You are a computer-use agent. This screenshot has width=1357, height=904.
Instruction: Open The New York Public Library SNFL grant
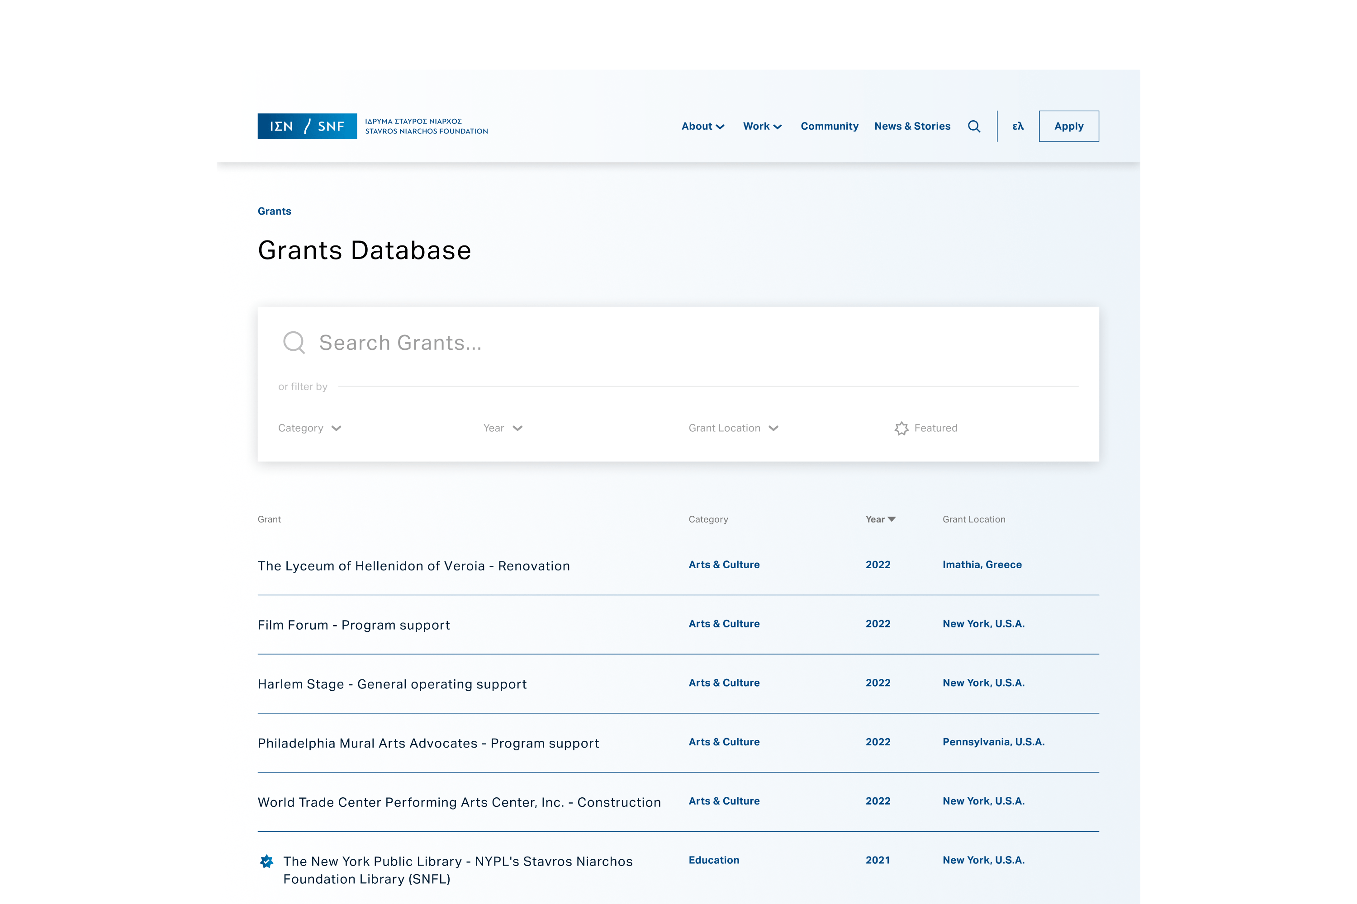coord(457,870)
